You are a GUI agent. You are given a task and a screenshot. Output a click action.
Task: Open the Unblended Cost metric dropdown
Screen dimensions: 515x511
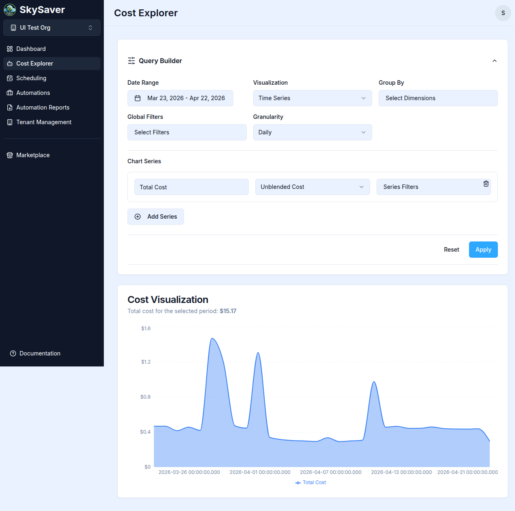pyautogui.click(x=313, y=187)
